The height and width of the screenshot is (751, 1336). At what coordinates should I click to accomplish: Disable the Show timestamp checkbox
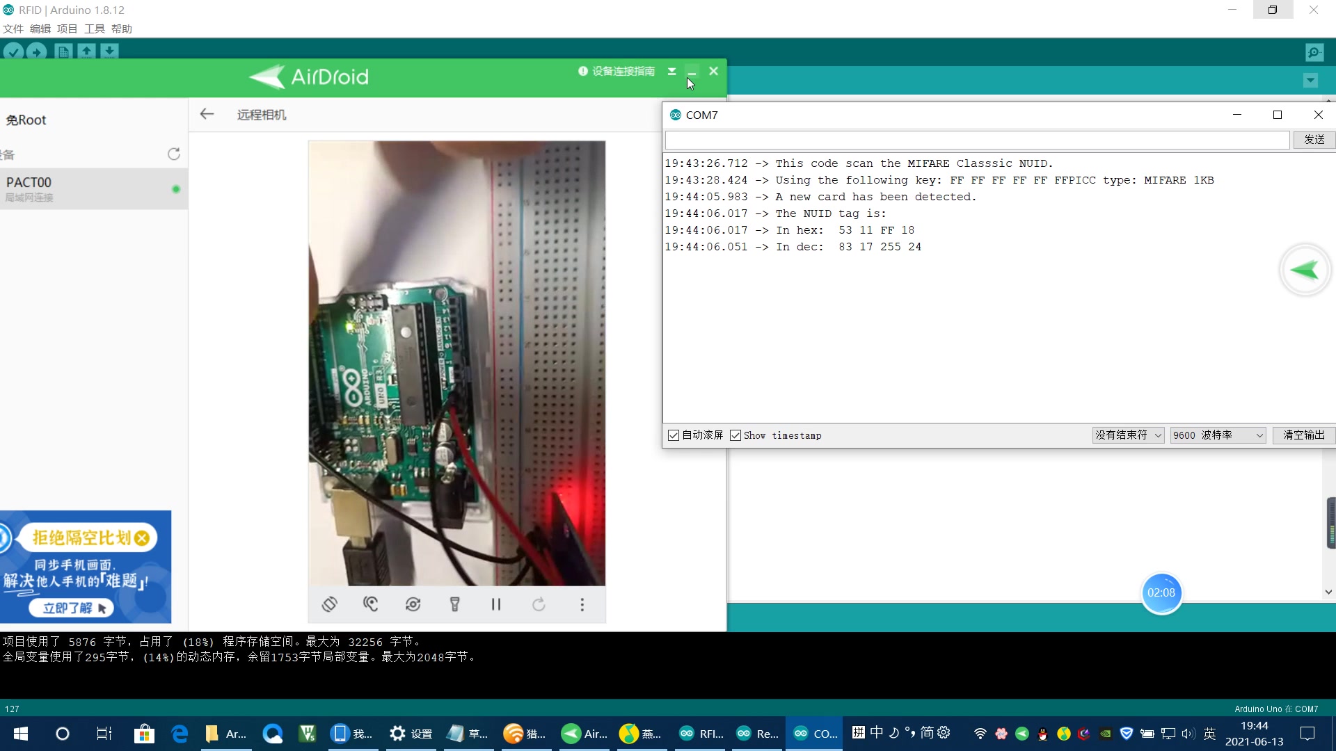click(735, 435)
